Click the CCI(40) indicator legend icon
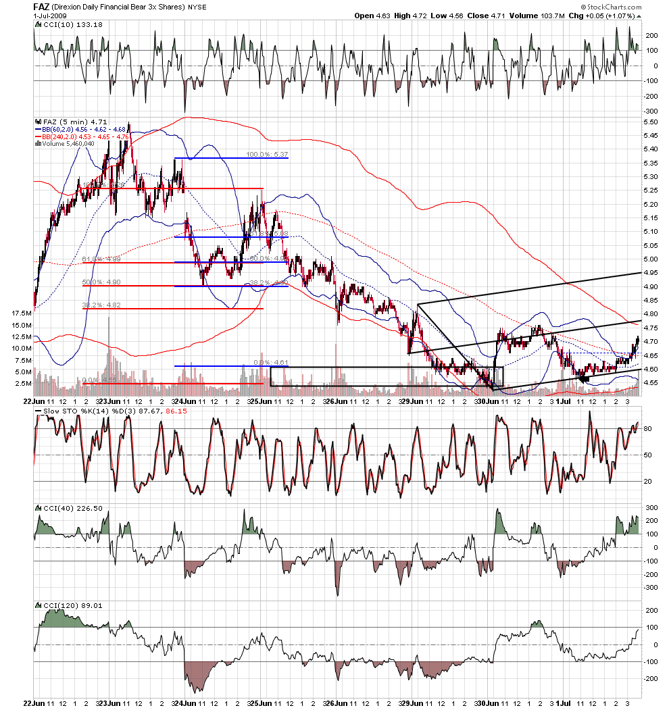 [38, 509]
